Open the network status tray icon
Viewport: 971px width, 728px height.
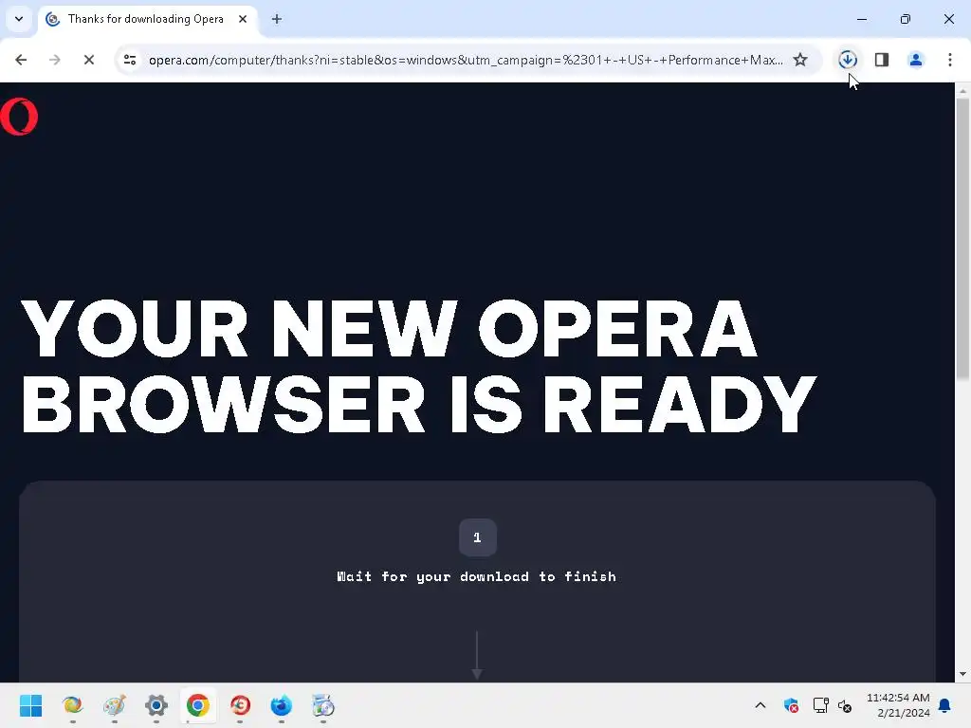820,705
